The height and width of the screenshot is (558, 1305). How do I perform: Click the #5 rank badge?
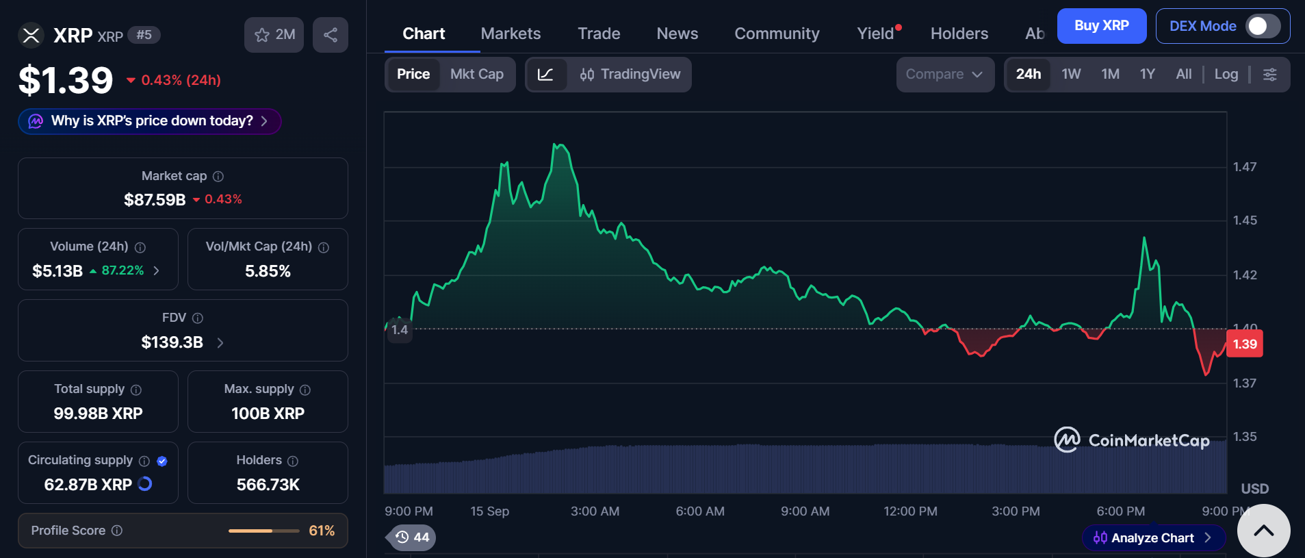tap(144, 35)
